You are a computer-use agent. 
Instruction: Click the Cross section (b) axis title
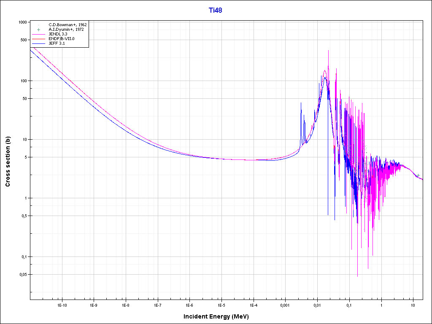click(8, 162)
